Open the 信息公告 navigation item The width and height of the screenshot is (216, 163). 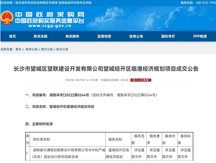tap(136, 36)
